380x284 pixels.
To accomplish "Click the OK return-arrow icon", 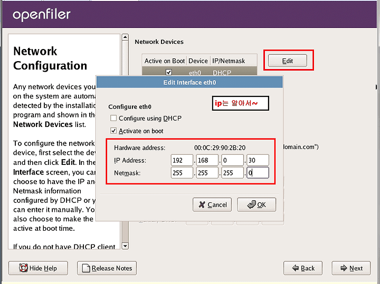I will [252, 204].
